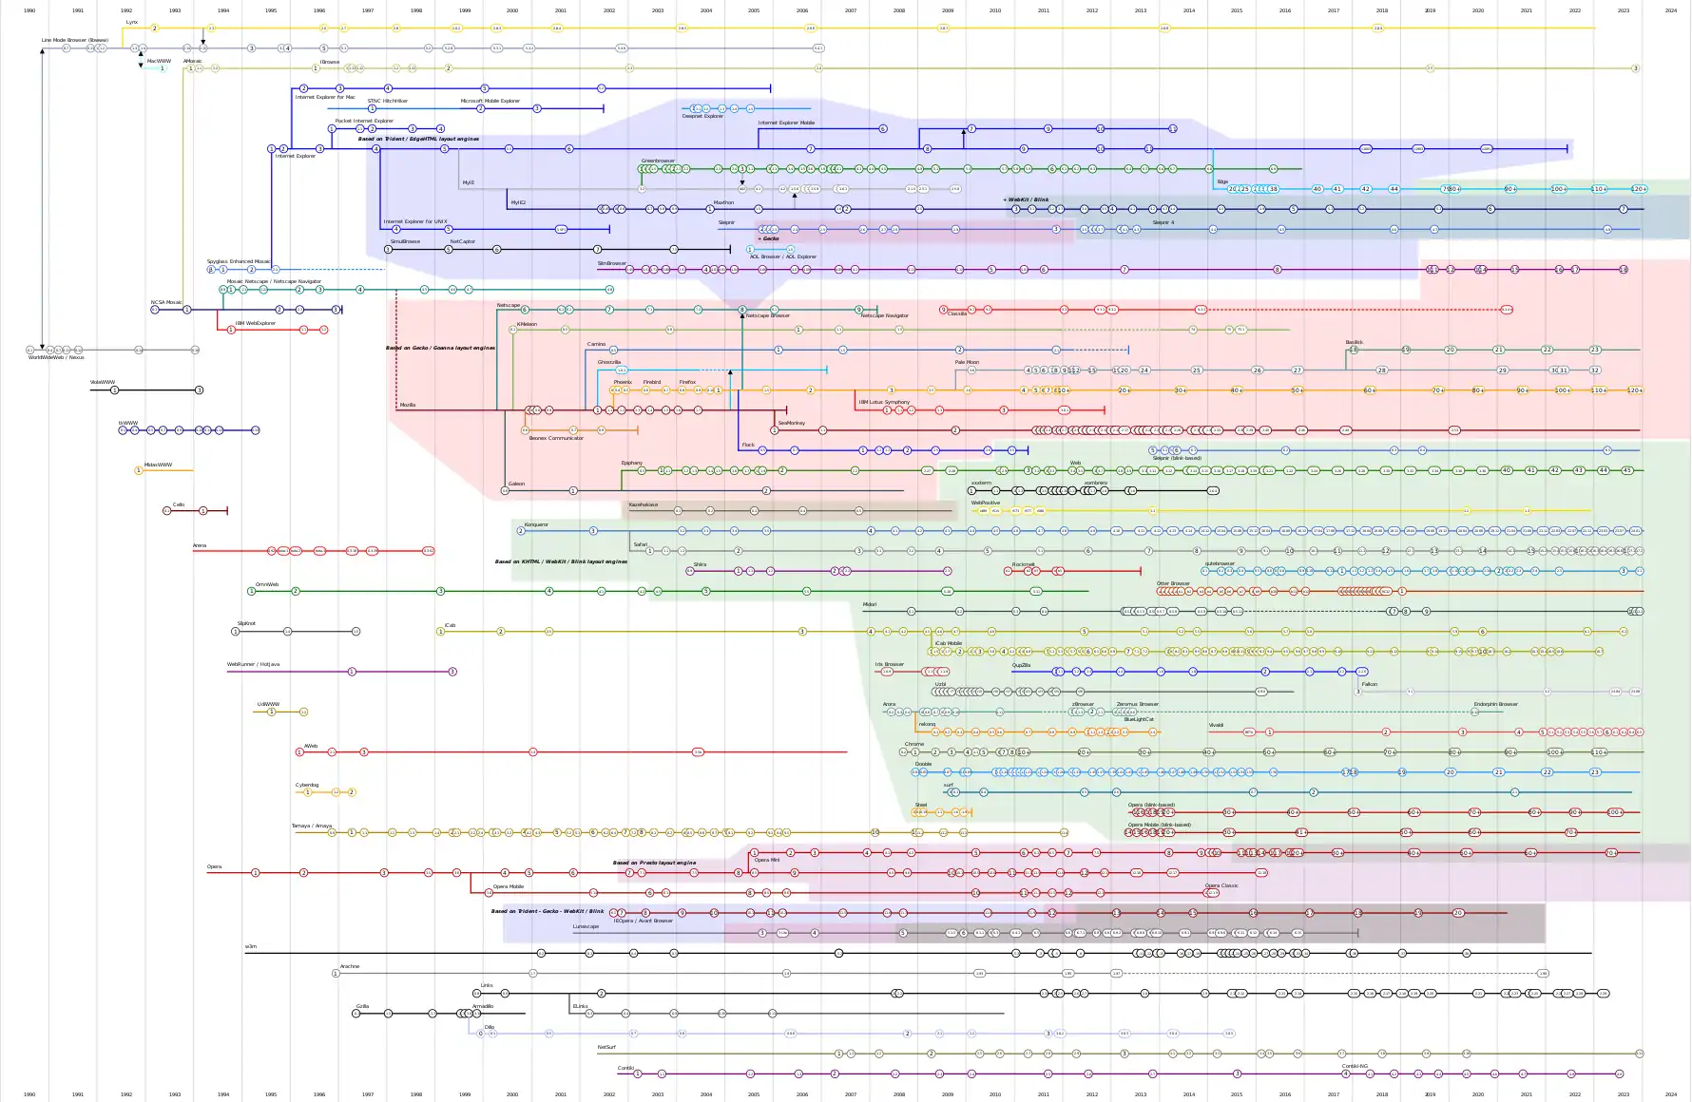Select the Firefox version 1 node
This screenshot has height=1102, width=1692.
(718, 390)
